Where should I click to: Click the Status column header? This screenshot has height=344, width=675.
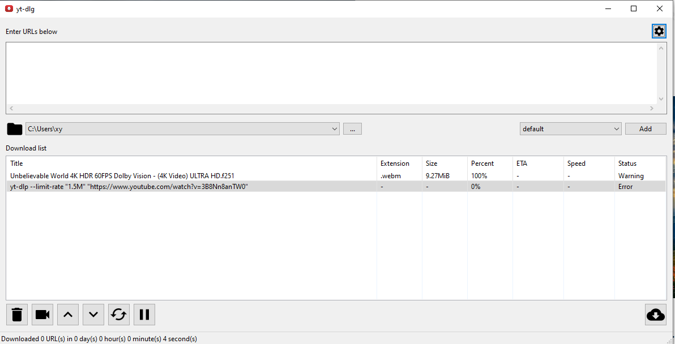(640, 164)
